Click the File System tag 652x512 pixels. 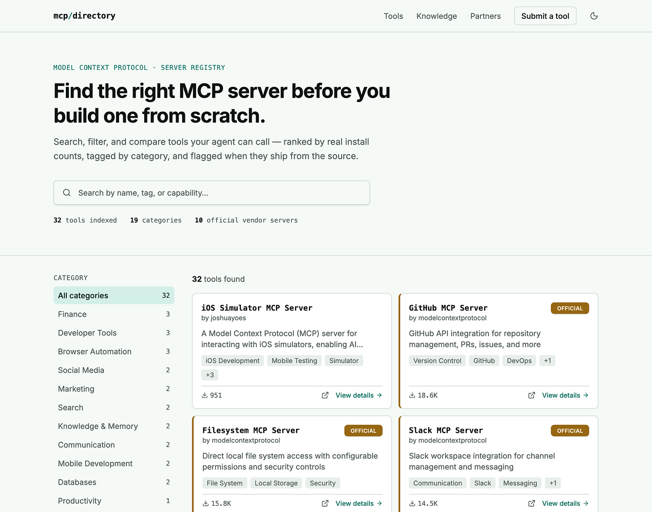coord(224,483)
